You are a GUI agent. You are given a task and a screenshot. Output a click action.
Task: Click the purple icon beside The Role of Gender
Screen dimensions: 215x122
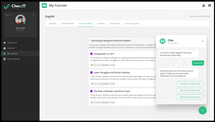[91, 91]
